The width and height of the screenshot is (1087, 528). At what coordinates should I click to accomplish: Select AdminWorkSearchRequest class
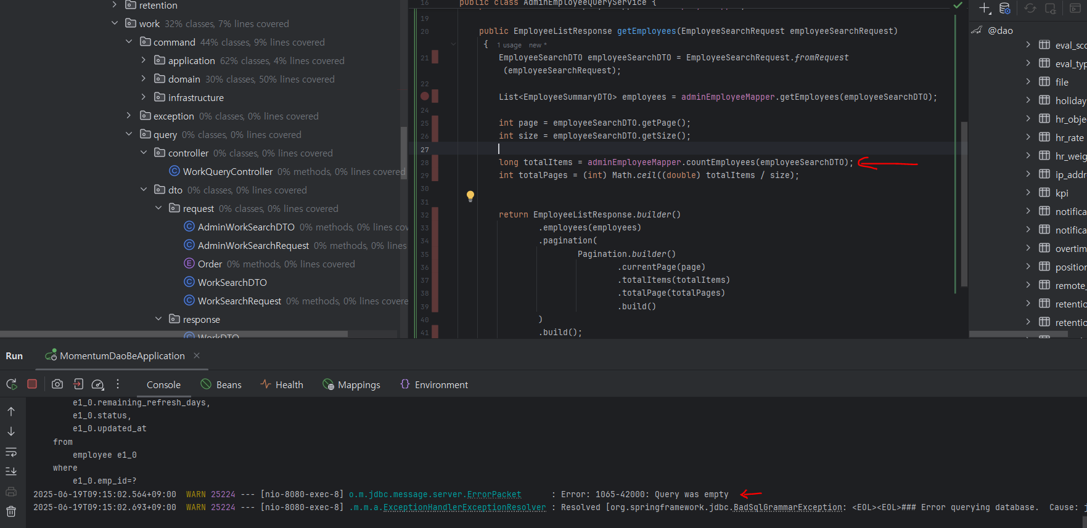point(253,245)
